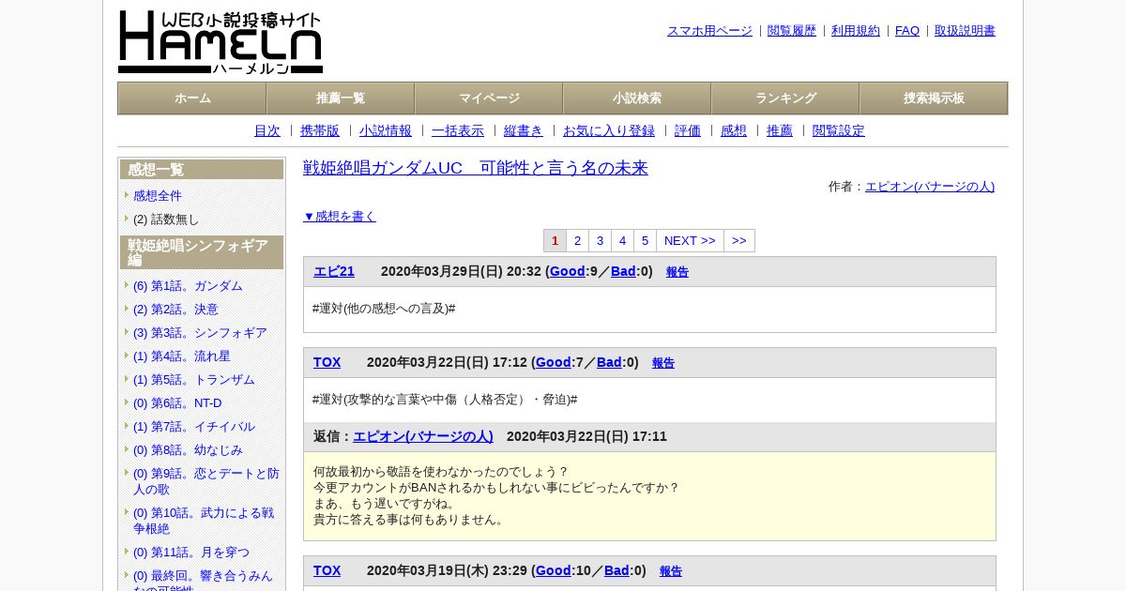This screenshot has height=591, width=1126.
Task: Open the 小説検索 tab
Action: click(637, 98)
